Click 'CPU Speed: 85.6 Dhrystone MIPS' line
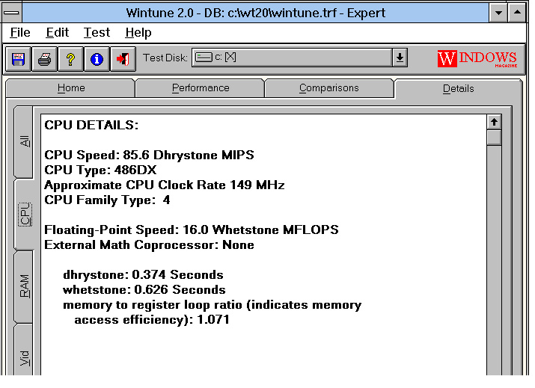 [149, 155]
